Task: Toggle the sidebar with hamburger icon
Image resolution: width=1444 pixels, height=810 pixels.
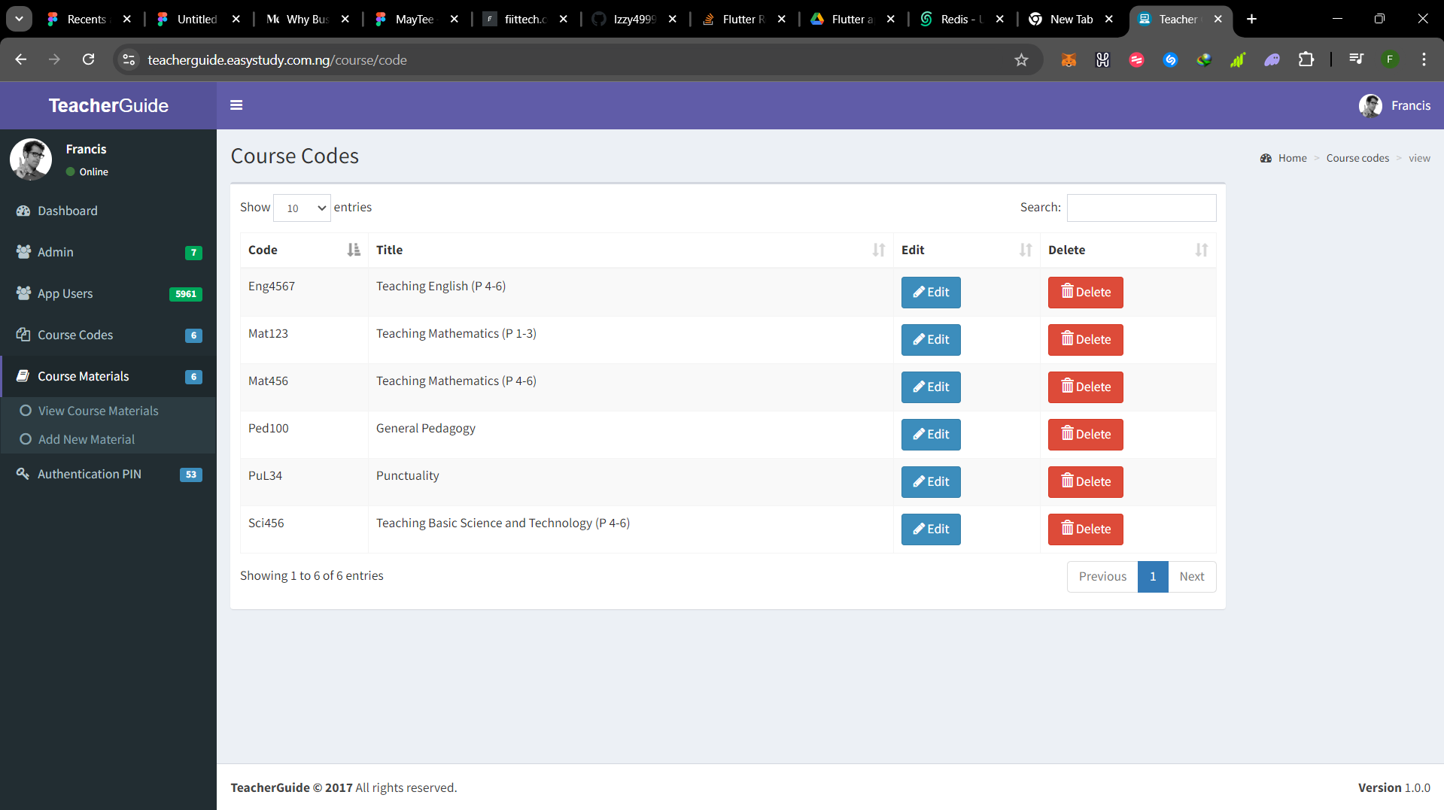Action: [236, 105]
